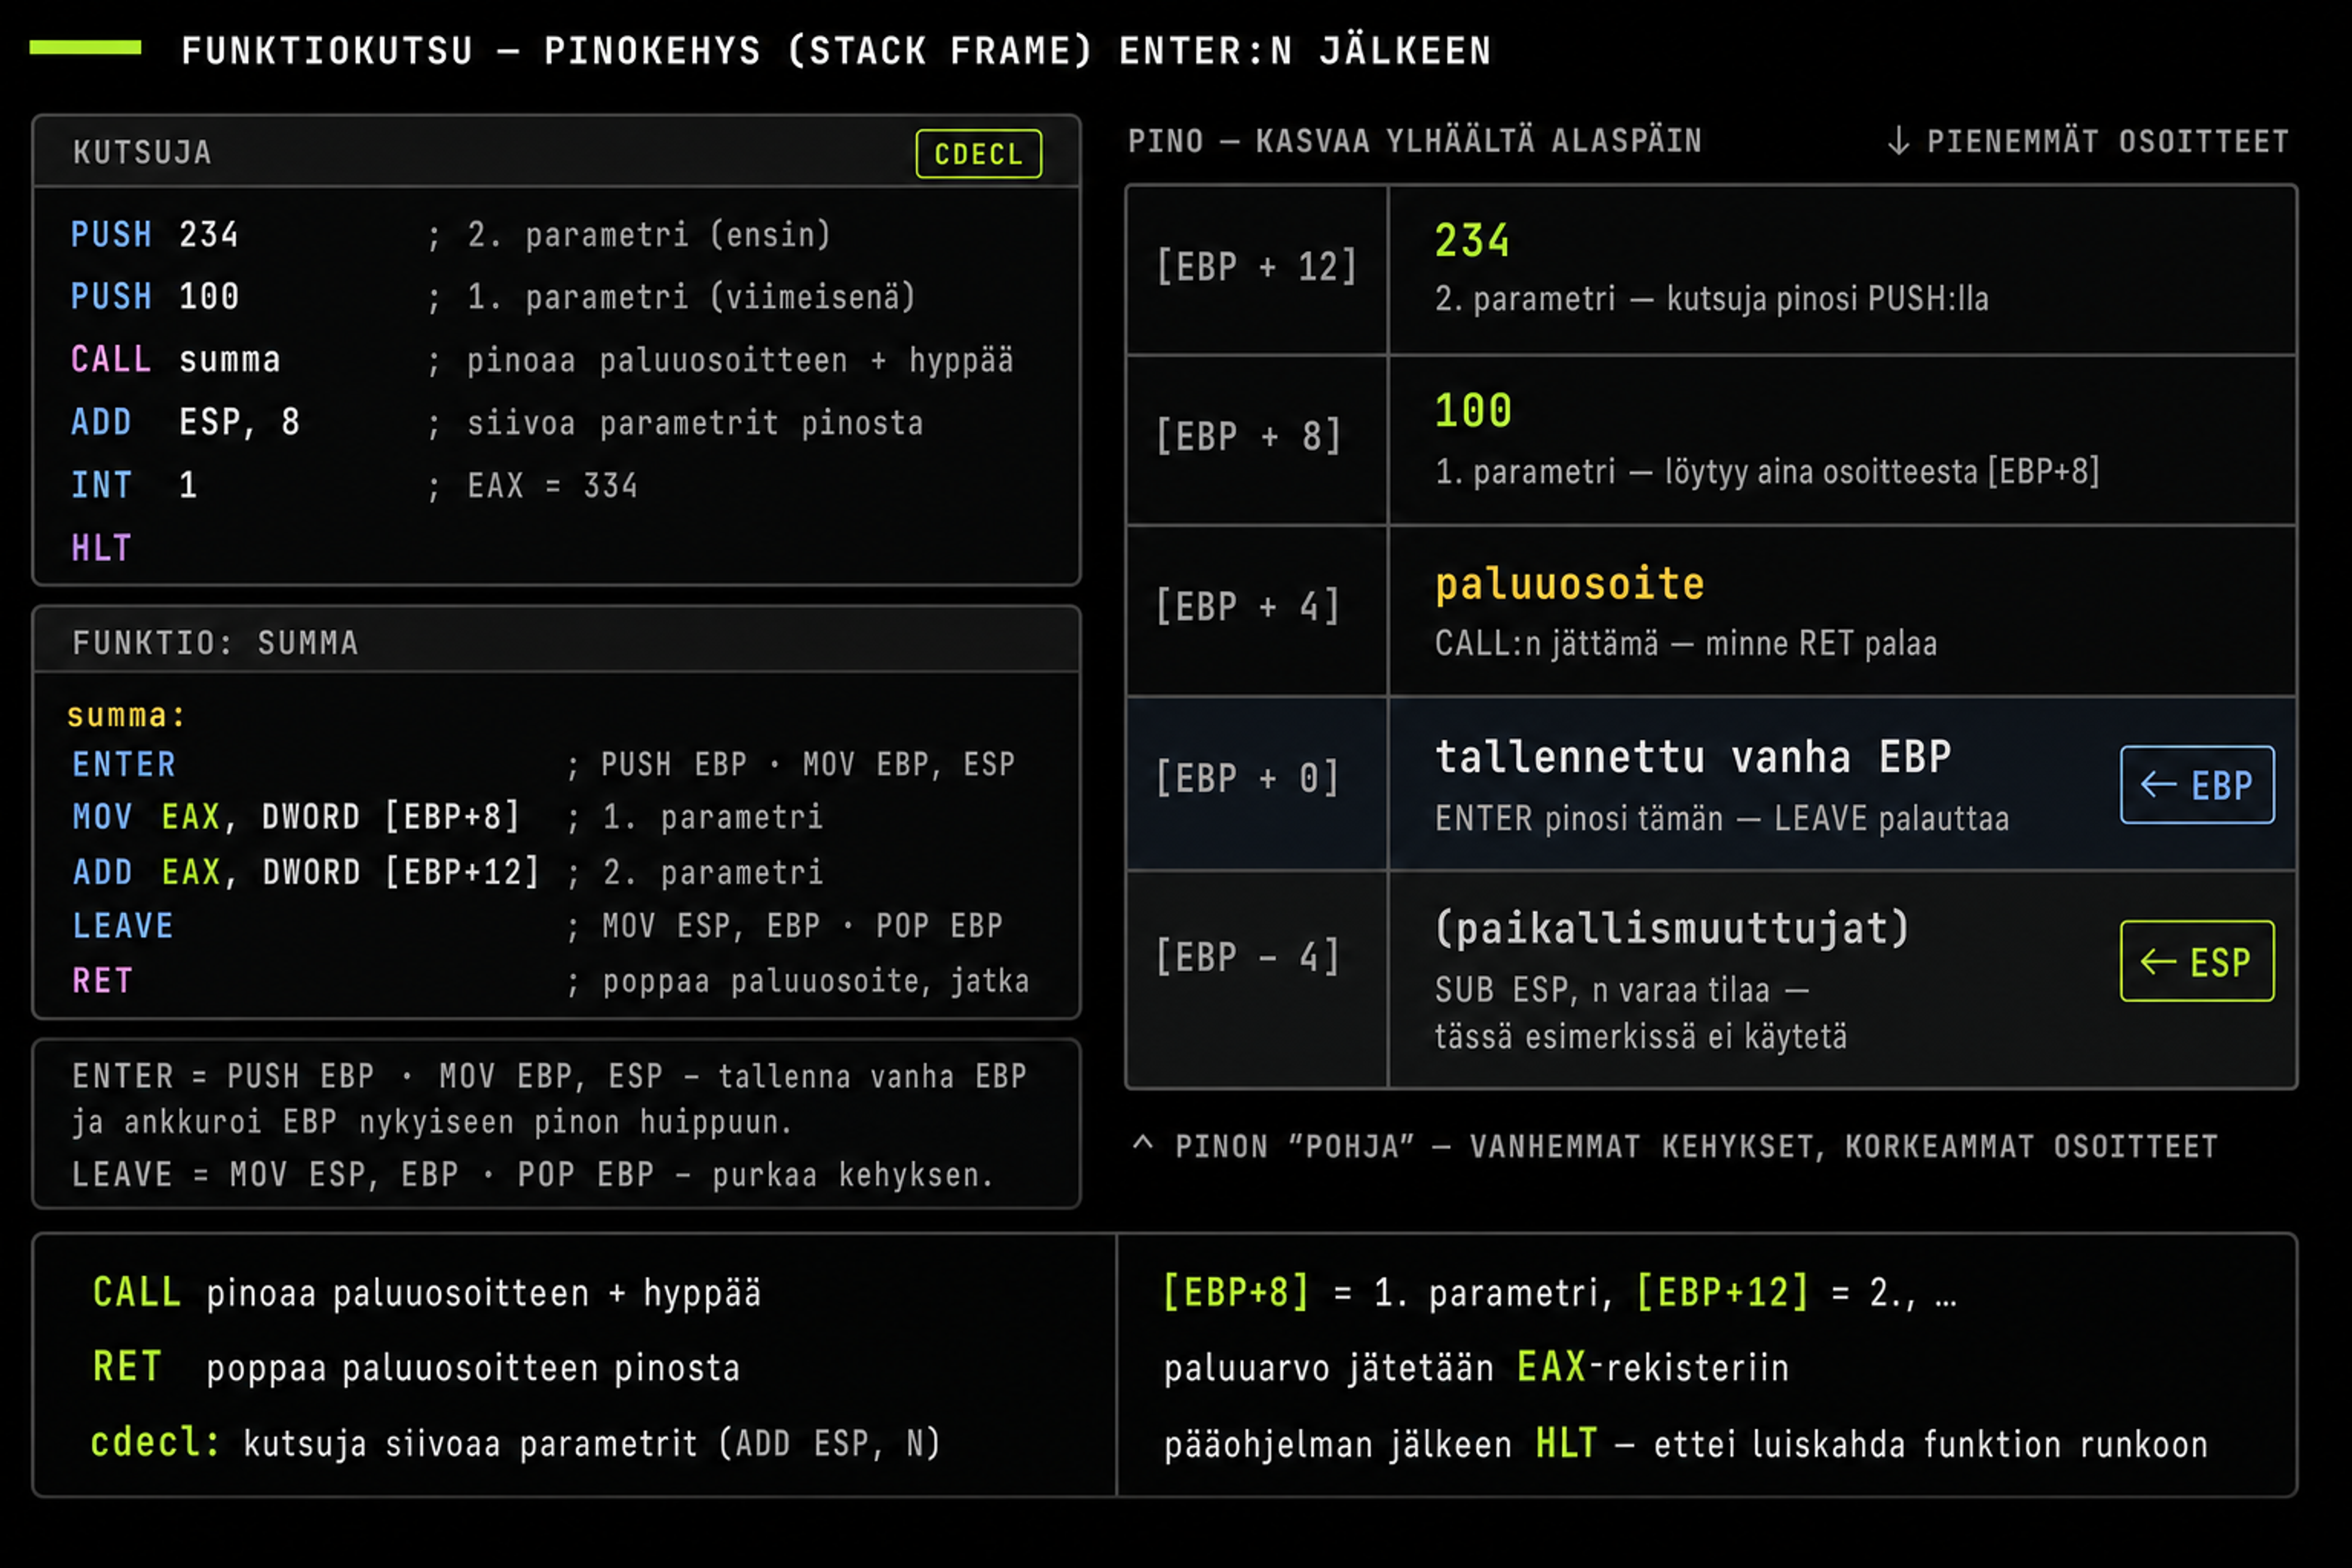
Task: Select the 'INT 1' instruction
Action: click(134, 485)
